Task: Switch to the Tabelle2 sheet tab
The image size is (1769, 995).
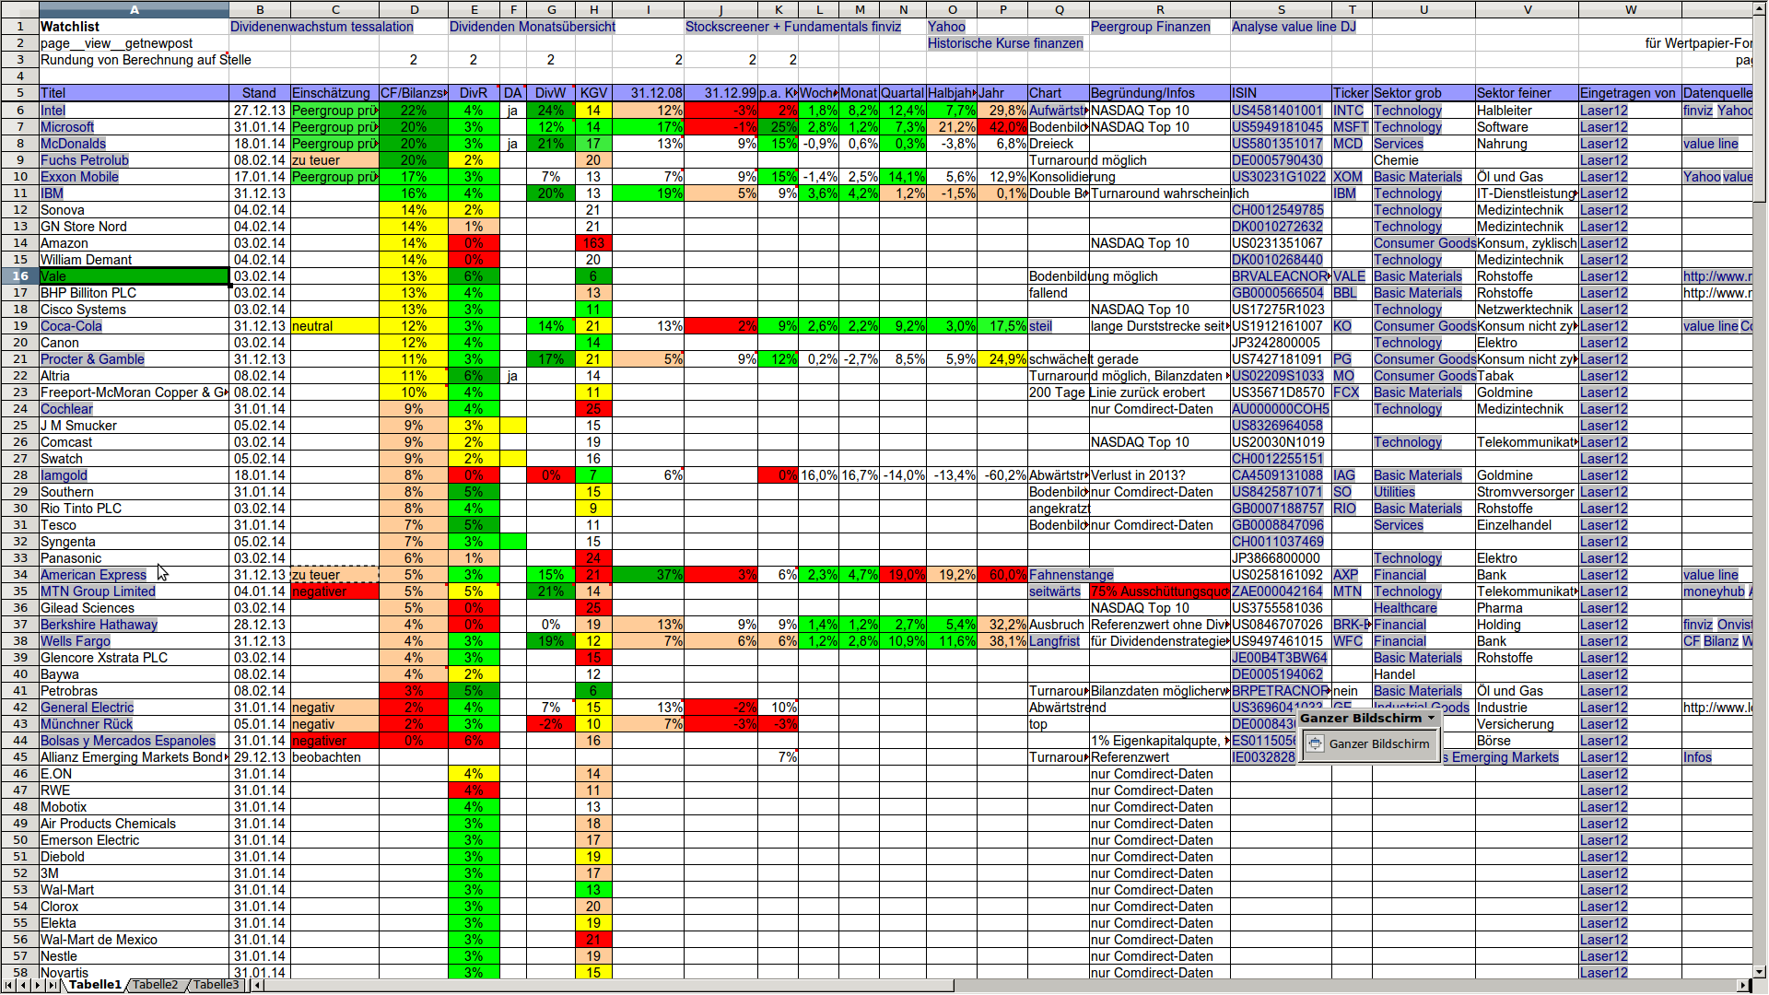Action: click(155, 985)
